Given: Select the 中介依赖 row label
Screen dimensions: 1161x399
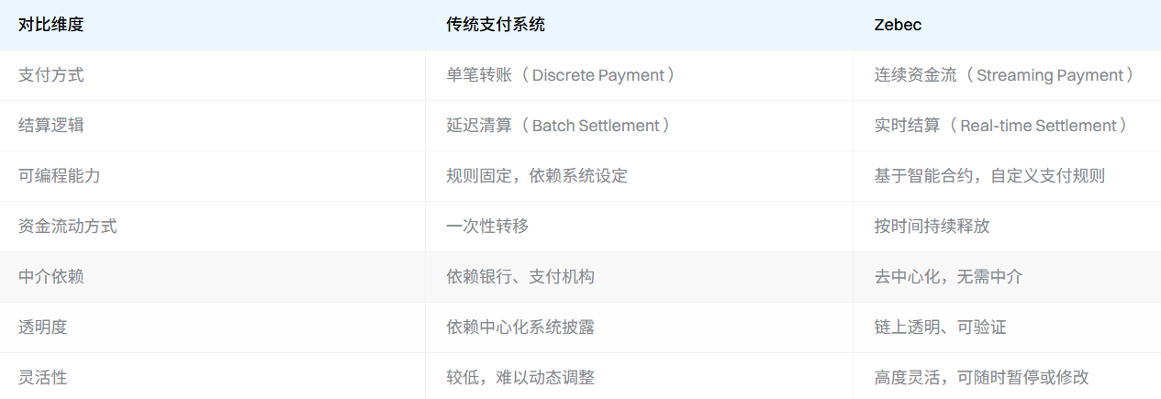Looking at the screenshot, I should (51, 277).
